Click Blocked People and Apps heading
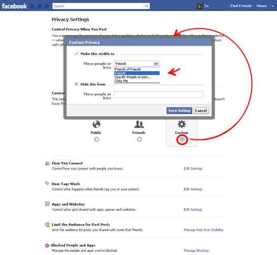277x255 pixels. (x=73, y=245)
